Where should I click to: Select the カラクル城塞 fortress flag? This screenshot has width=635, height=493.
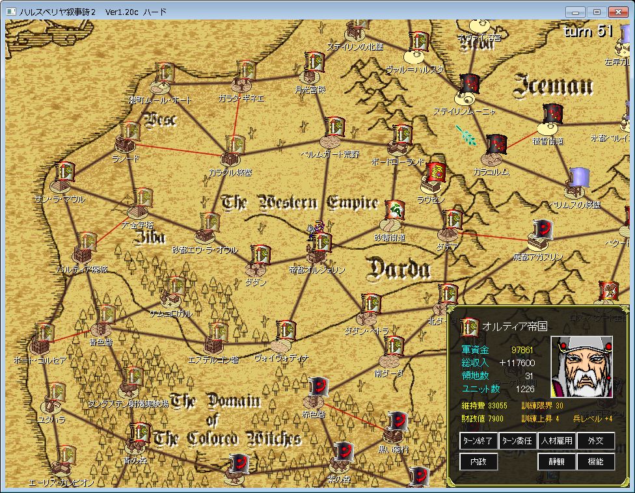[236, 145]
